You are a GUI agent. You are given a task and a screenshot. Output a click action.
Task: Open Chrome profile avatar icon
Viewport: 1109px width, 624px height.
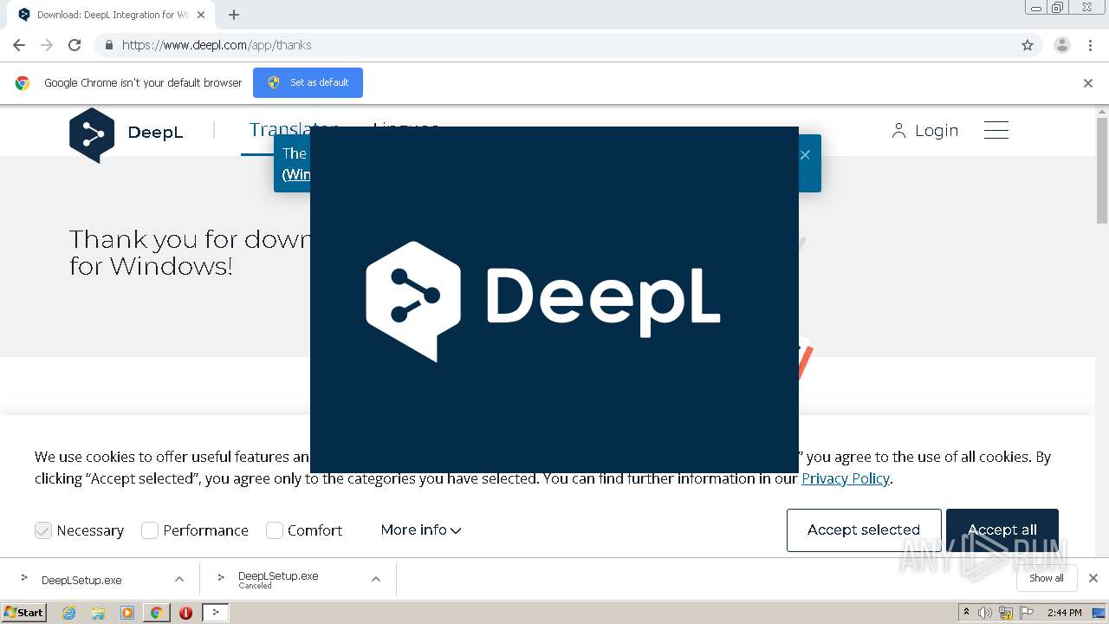click(1062, 45)
